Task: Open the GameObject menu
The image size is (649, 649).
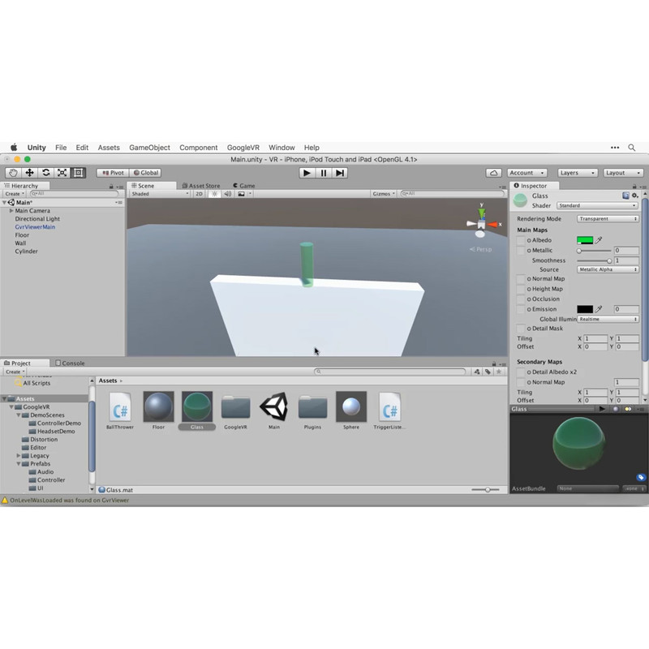Action: pos(149,148)
